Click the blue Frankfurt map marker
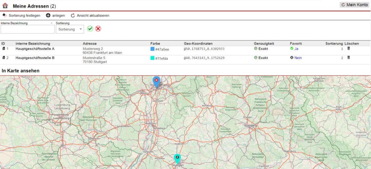This screenshot has width=371, height=169. [x=156, y=81]
